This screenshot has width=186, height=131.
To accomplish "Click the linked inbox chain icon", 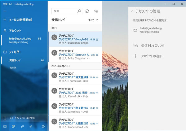I will click(x=135, y=46).
